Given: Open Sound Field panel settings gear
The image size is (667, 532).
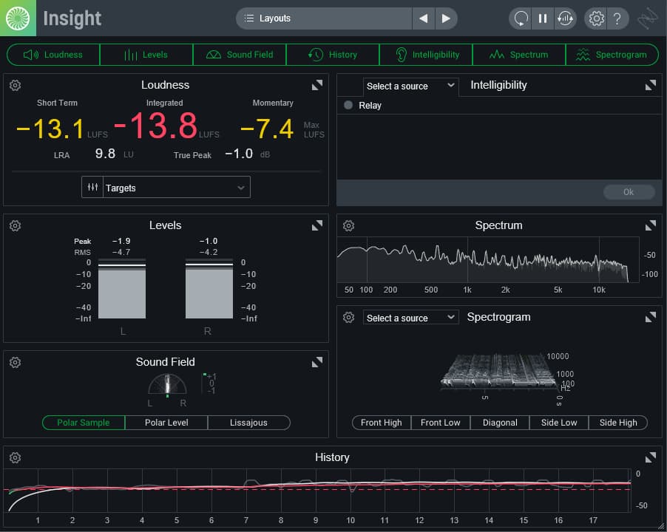Looking at the screenshot, I should [x=15, y=363].
